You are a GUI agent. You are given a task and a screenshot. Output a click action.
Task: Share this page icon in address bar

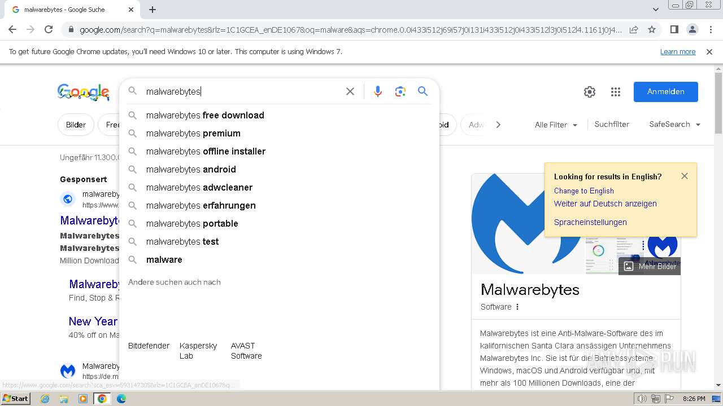tap(634, 29)
